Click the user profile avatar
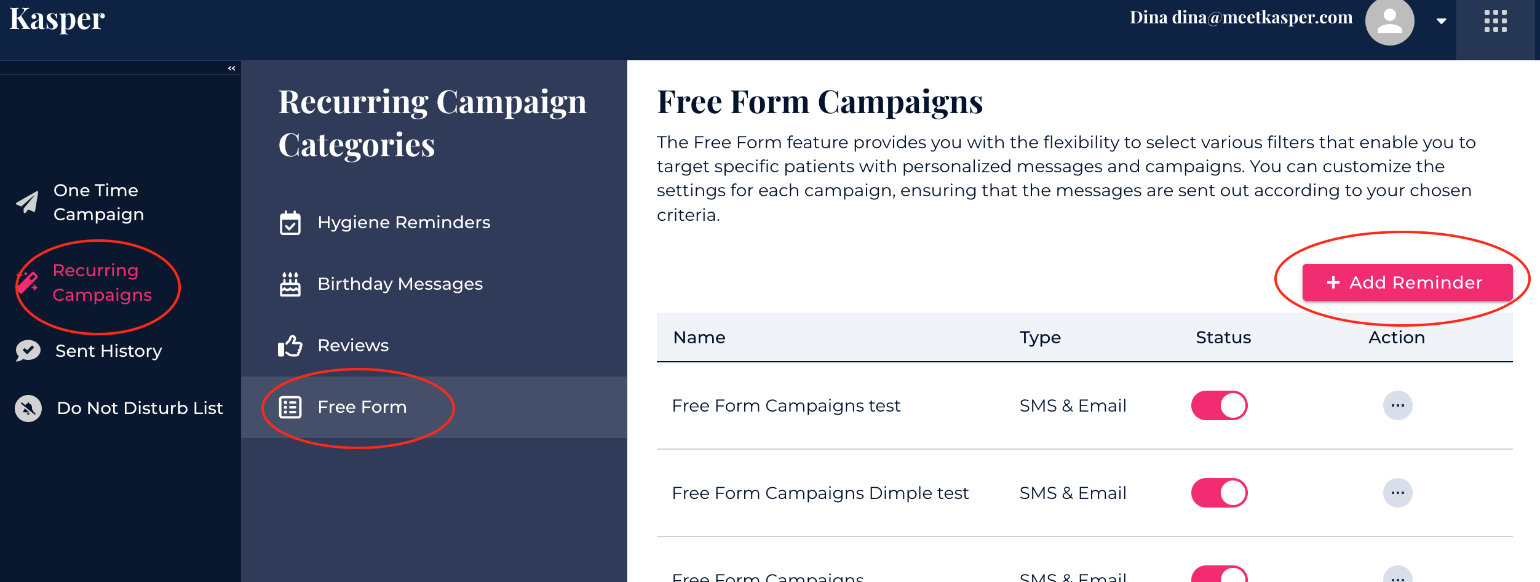This screenshot has width=1540, height=582. 1389,22
